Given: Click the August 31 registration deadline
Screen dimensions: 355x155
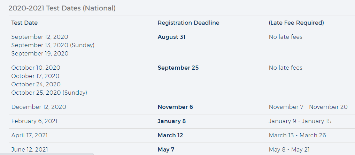Looking at the screenshot, I should pos(172,37).
